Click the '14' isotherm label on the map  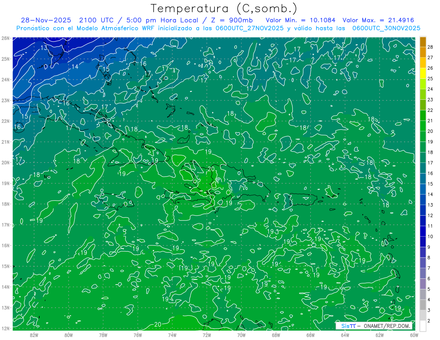(x=75, y=67)
